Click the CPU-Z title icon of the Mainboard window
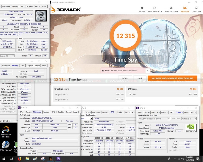 tap(19, 108)
